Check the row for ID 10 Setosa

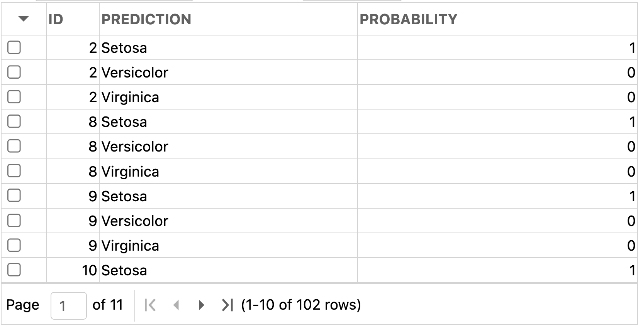[x=14, y=270]
